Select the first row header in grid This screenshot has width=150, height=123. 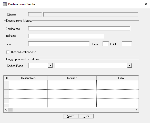click(x=6, y=83)
